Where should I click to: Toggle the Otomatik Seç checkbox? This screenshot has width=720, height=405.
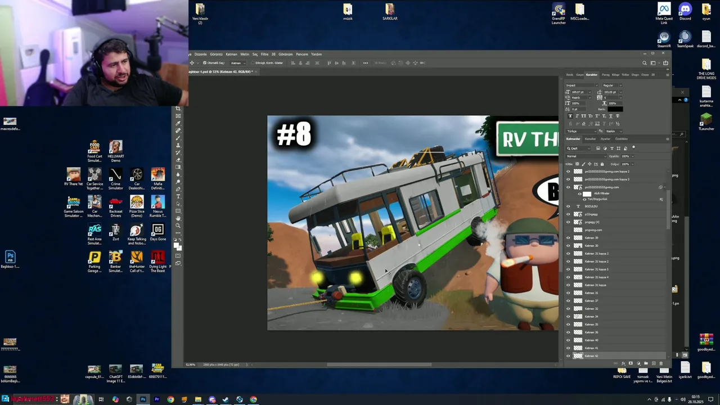(205, 63)
